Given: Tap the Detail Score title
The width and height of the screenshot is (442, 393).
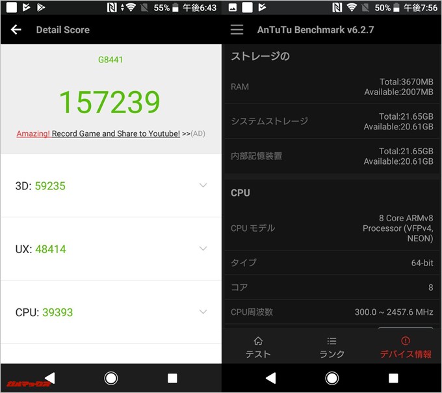Looking at the screenshot, I should click(x=63, y=30).
